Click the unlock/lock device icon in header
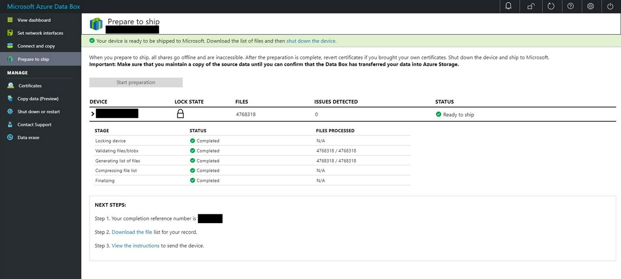Viewport: 621px width, 279px height. (530, 6)
